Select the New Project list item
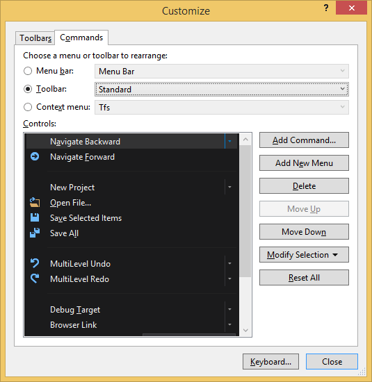This screenshot has height=382, width=372. tap(131, 187)
